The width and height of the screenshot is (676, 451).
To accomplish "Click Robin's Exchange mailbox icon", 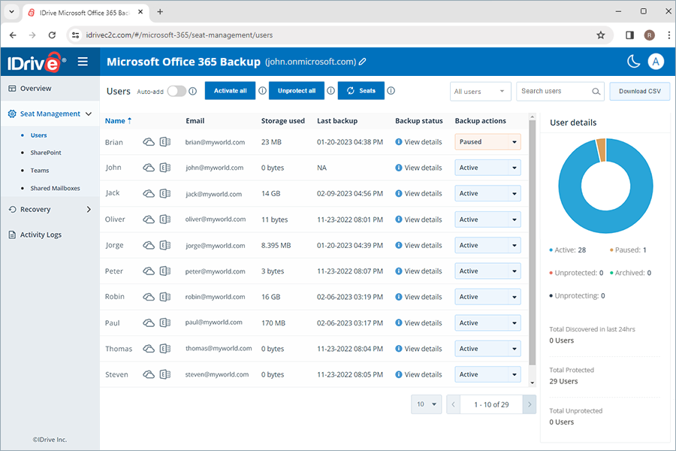I will pos(165,297).
